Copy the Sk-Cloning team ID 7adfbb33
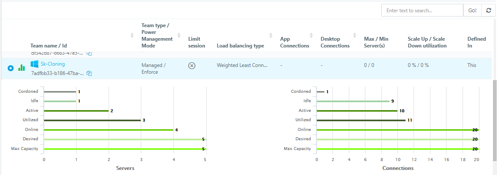The image size is (497, 175). click(89, 73)
